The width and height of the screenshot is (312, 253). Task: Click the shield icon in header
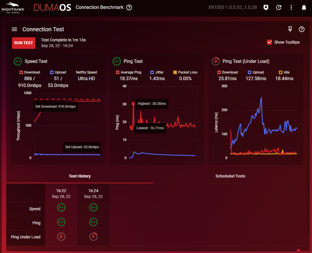pos(266,7)
